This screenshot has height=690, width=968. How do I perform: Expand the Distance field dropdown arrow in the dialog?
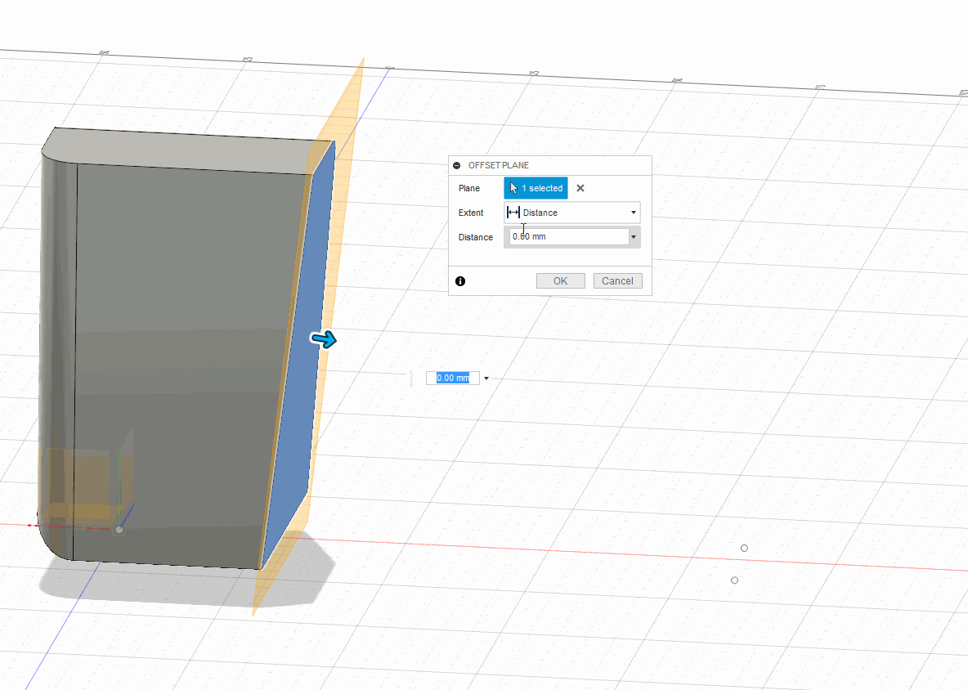pos(634,237)
